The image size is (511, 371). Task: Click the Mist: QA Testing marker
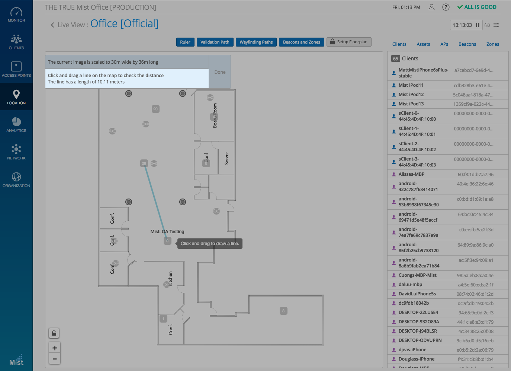(x=167, y=241)
